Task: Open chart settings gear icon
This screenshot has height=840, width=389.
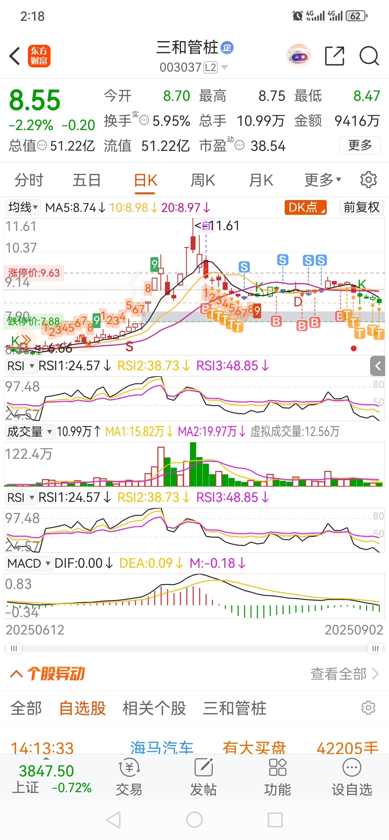Action: click(x=368, y=180)
